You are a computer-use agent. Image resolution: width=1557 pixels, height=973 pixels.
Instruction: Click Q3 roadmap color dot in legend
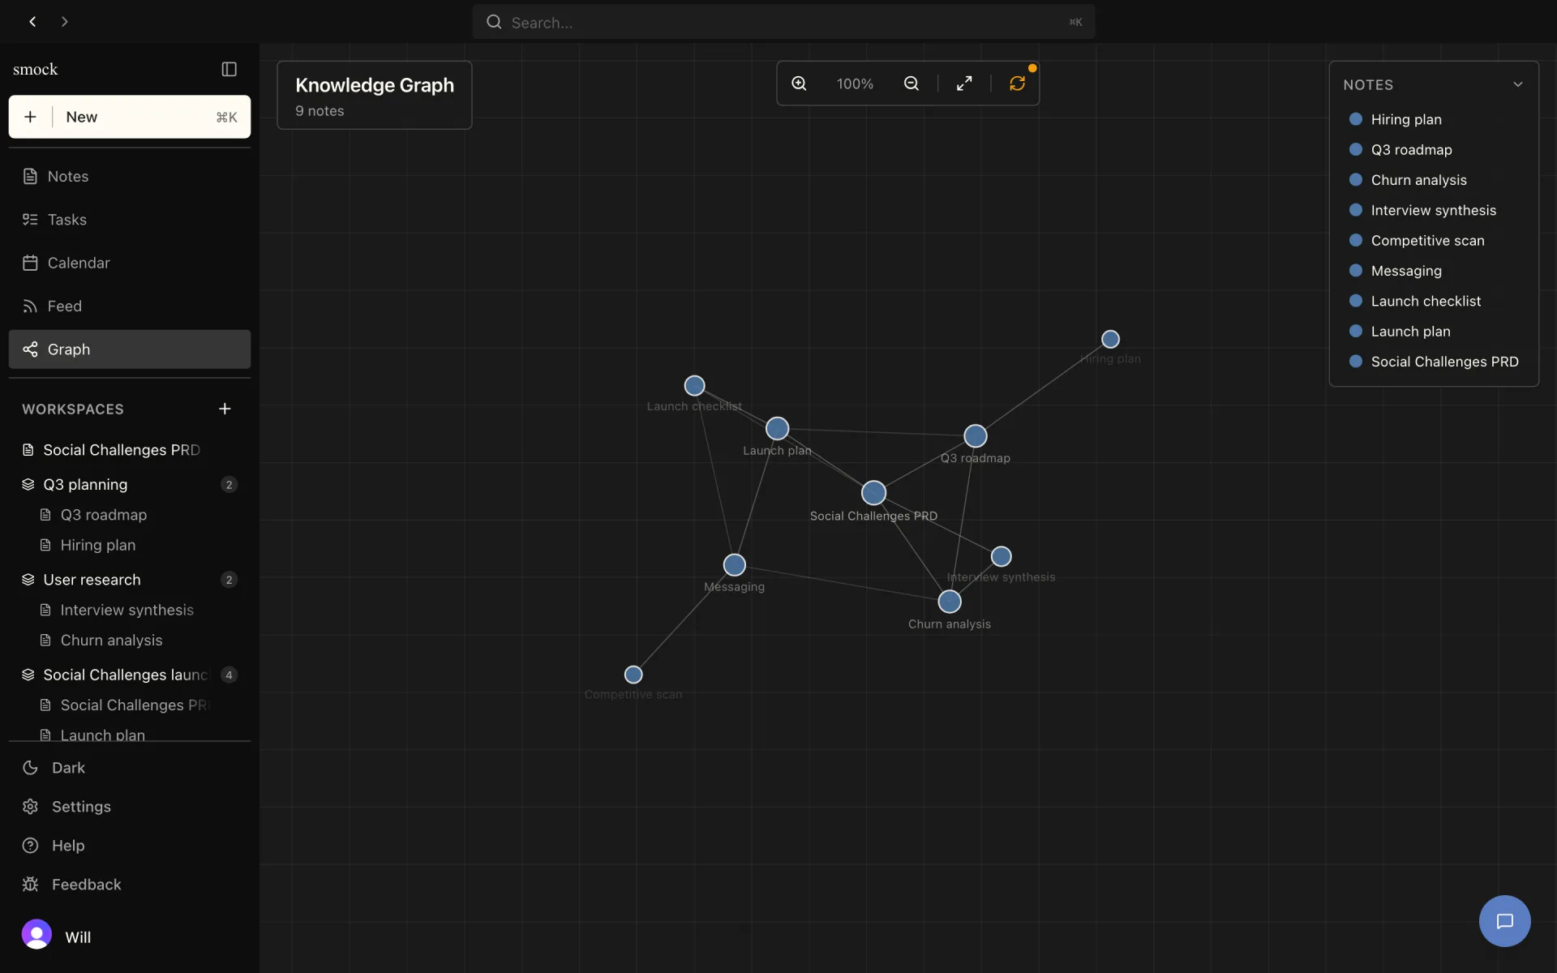[x=1355, y=149]
